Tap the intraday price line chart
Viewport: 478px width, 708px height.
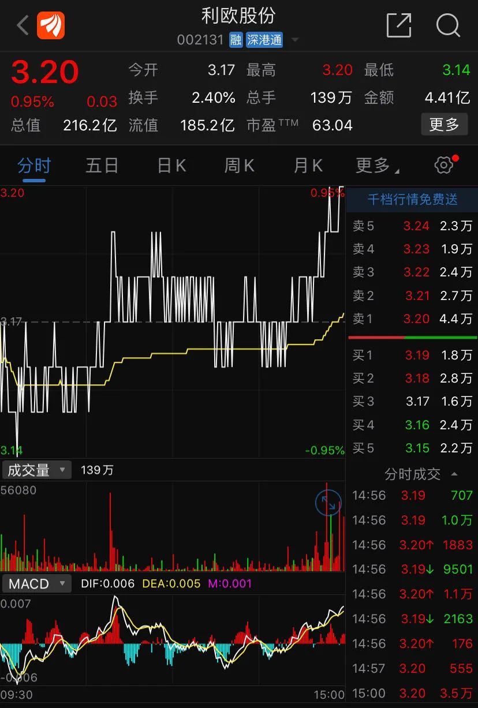(x=173, y=322)
